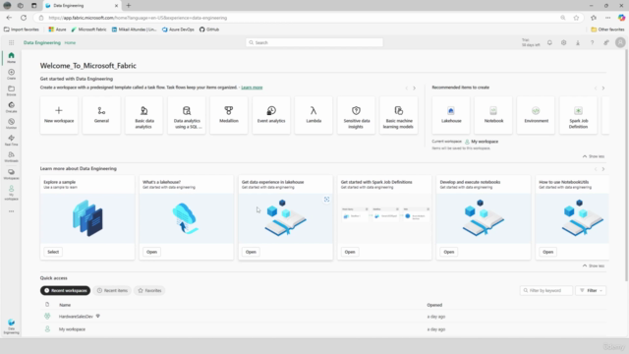
Task: Open the HardwareSalesDev workspace row
Action: 323,317
